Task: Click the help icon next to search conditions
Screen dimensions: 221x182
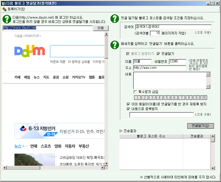Action: coord(115,19)
